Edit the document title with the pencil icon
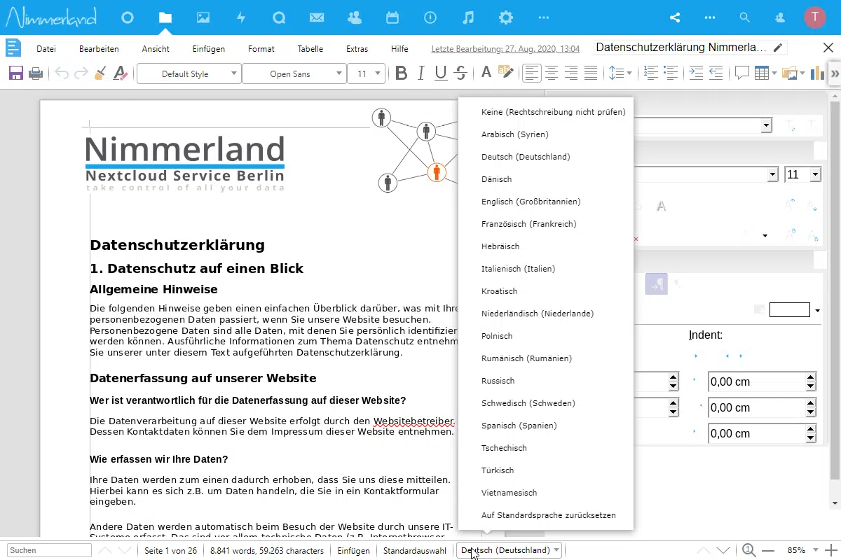Screen dimensions: 841x560 point(778,48)
